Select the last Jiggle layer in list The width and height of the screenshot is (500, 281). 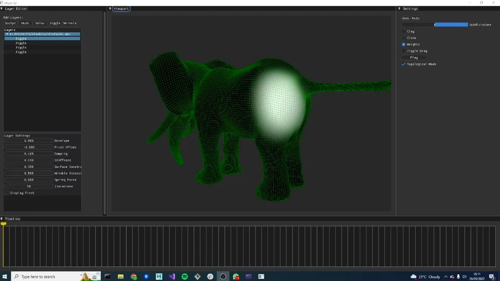[42, 52]
